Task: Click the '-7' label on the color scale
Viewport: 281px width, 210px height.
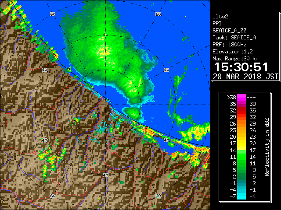Action: click(233, 196)
